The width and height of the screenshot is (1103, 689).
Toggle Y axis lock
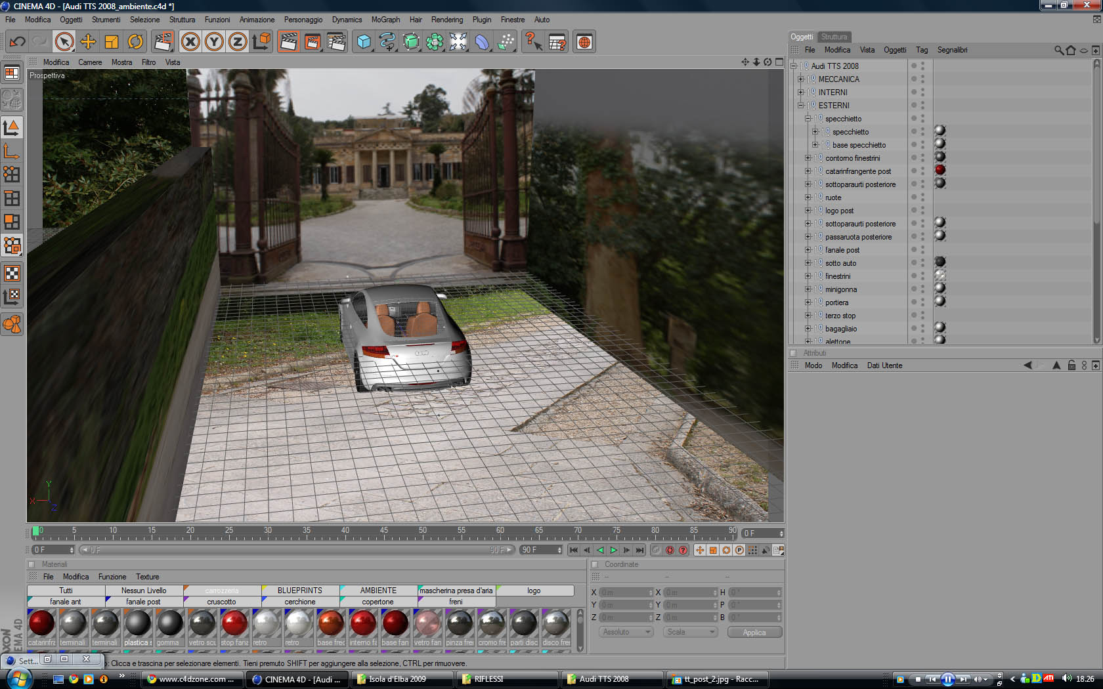coord(214,42)
